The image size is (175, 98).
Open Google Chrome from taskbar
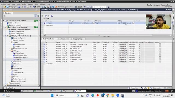(108, 95)
